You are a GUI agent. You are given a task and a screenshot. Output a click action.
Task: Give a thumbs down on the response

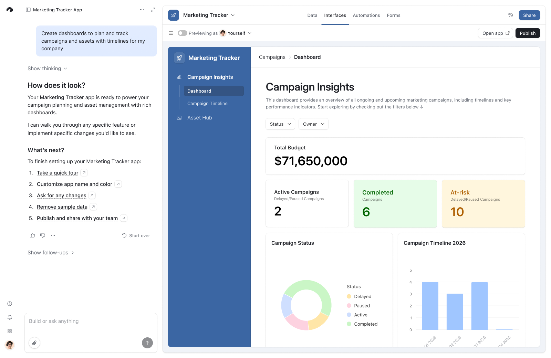(43, 235)
